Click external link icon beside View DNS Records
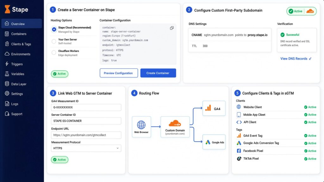The image size is (324, 182). [x=310, y=59]
